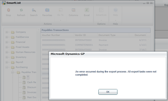
Task: Open Go To dropdown arrow
Action: click(60, 20)
